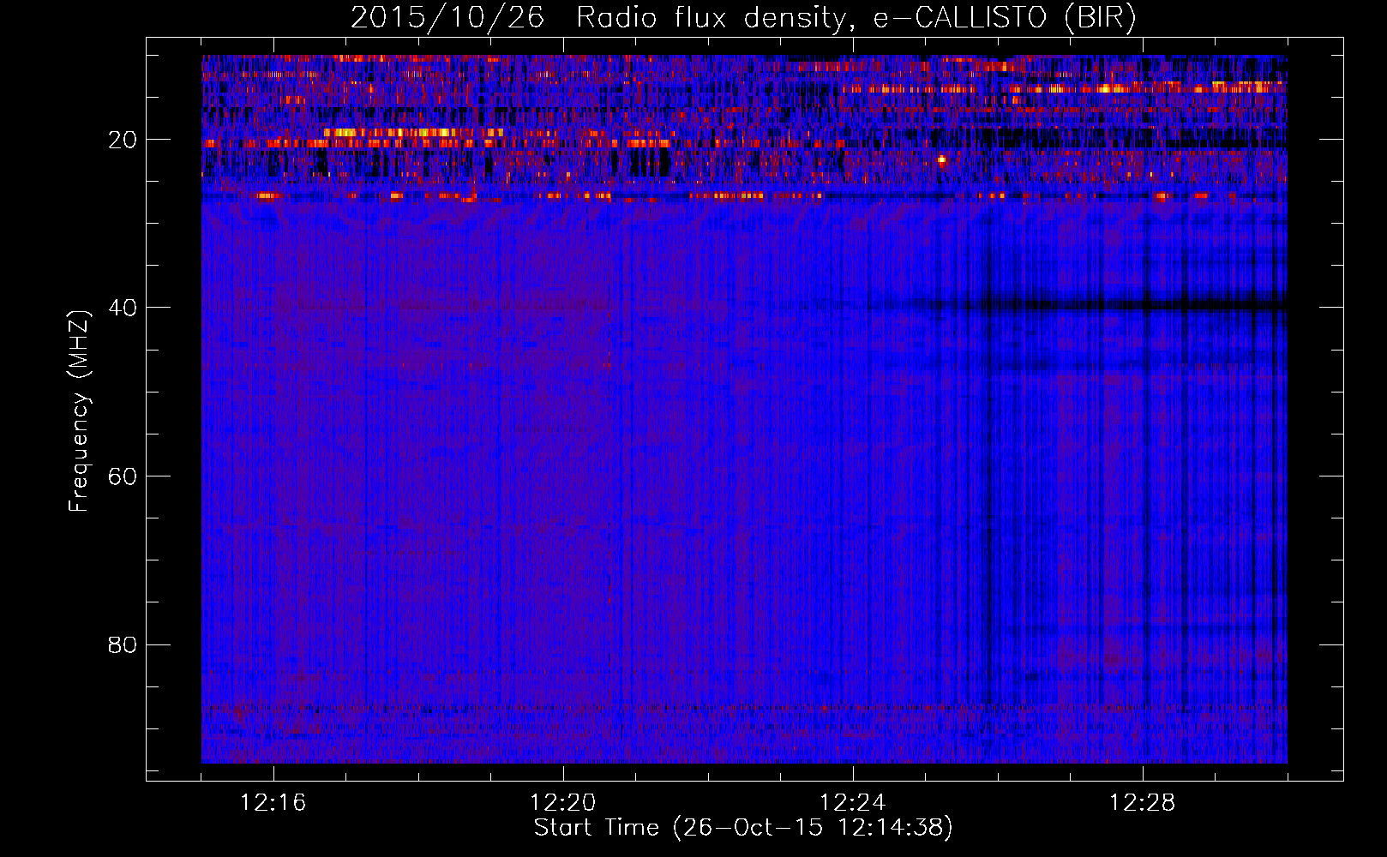Click the 12:24 time axis label
Image resolution: width=1387 pixels, height=857 pixels.
coord(853,803)
